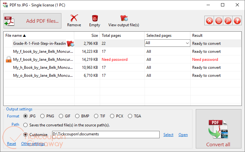Click the 22 total pages cell
The width and height of the screenshot is (245, 152).
point(104,44)
